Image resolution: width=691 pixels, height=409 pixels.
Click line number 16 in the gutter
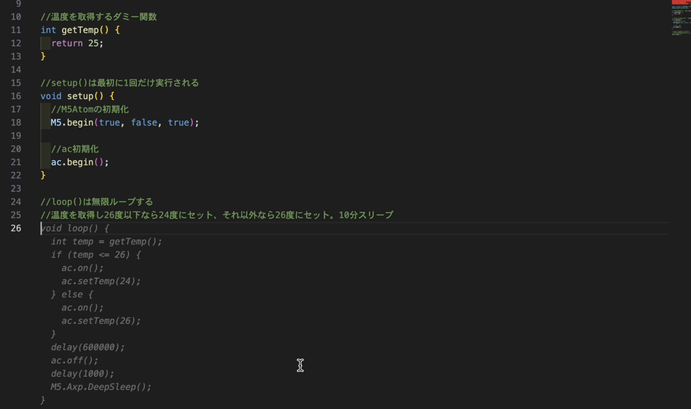click(16, 96)
